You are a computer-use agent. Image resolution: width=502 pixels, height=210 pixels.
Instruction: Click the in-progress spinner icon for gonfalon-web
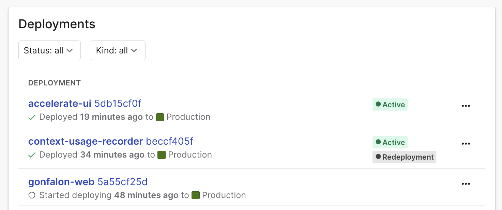[x=32, y=195]
